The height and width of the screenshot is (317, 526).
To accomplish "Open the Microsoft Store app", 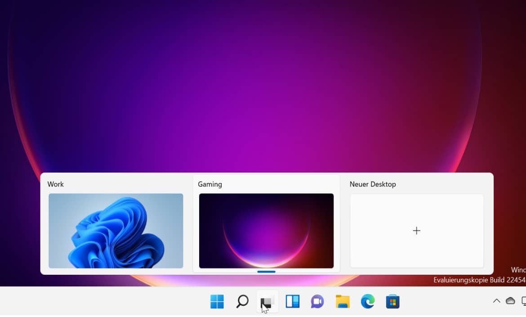I will click(392, 302).
